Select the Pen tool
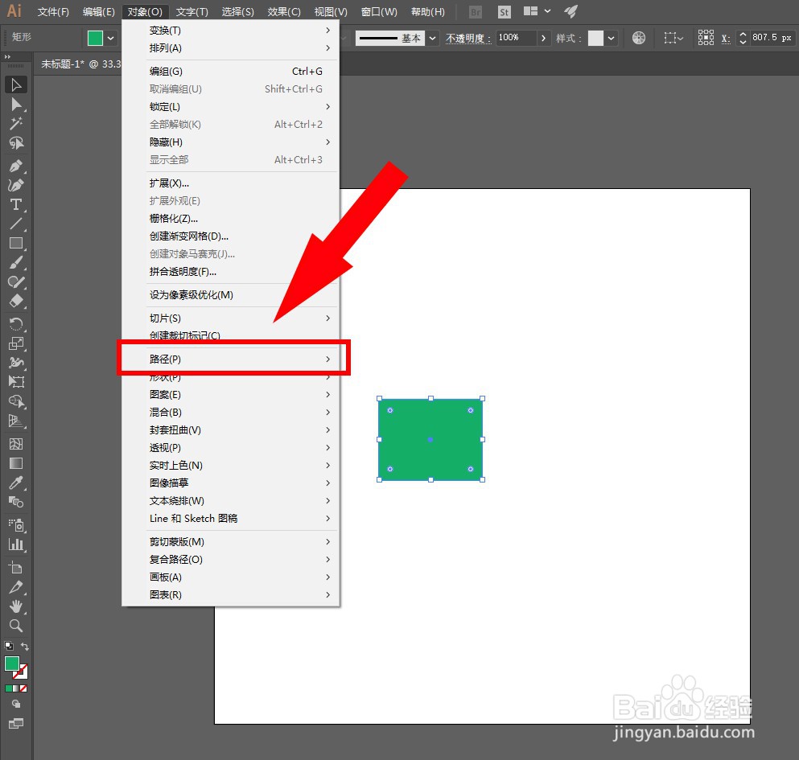This screenshot has height=760, width=799. 16,166
